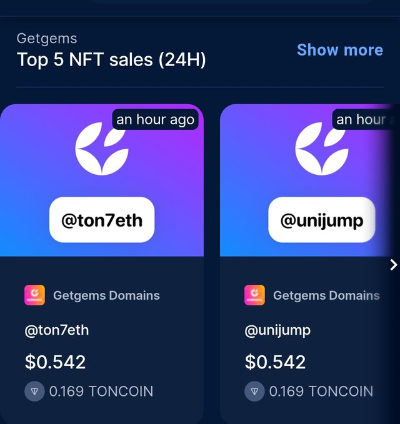Screen dimensions: 400x424
Task: Click the white @ton7eth username badge
Action: (x=102, y=220)
